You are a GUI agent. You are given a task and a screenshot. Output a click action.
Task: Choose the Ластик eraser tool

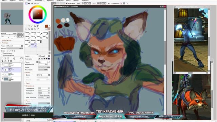[x=34, y=37]
